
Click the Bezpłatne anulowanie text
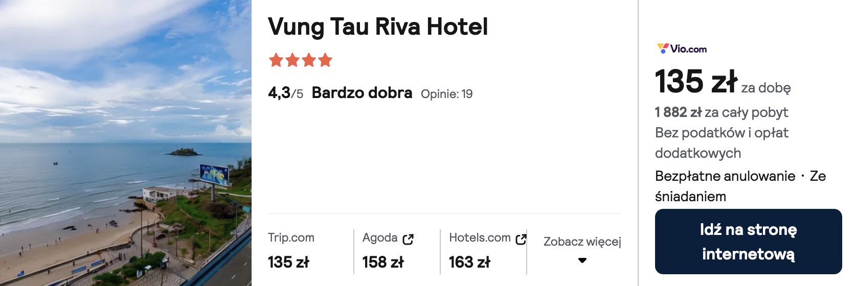pos(725,176)
